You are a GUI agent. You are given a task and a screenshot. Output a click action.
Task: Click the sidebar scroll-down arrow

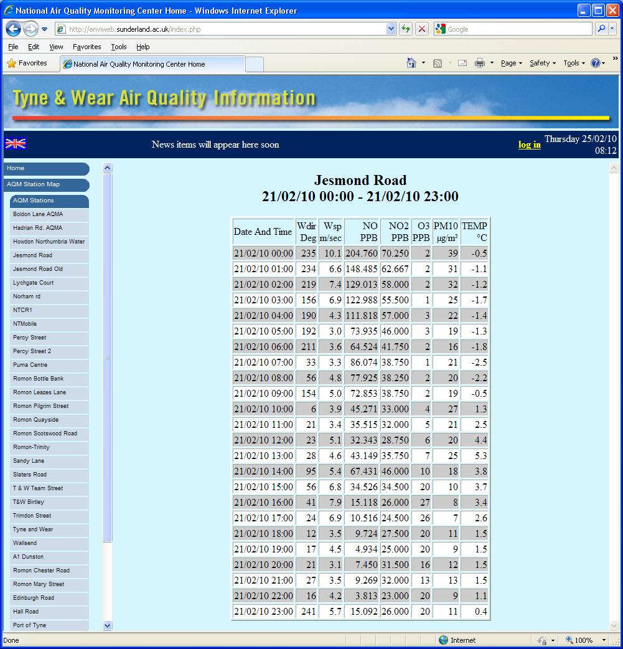pyautogui.click(x=106, y=625)
